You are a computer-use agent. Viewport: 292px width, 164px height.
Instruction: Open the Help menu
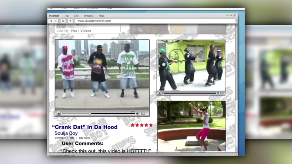[102, 16]
